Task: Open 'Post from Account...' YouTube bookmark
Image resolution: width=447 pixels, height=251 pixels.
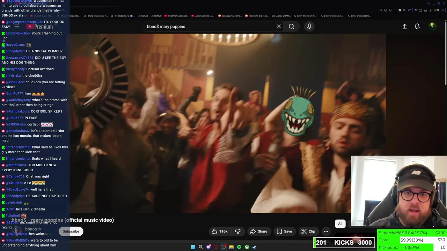Action: [176, 16]
